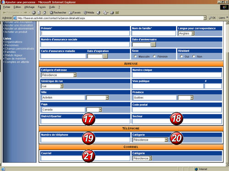Viewport: 229px width, 171px height.
Task: Open the dropdown next to Province field
Action: 185,97
